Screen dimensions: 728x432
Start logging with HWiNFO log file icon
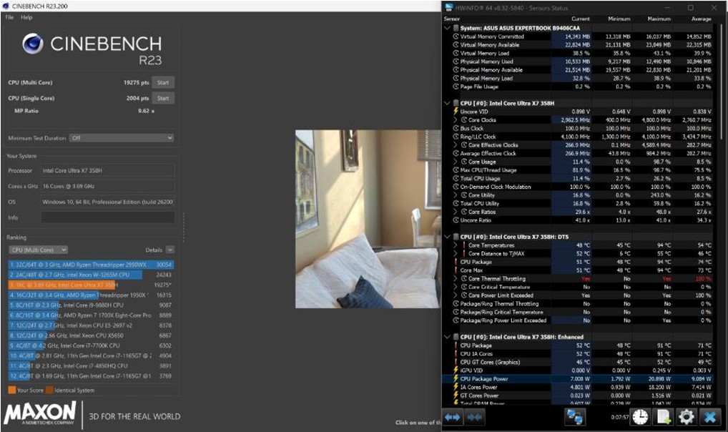pyautogui.click(x=664, y=417)
